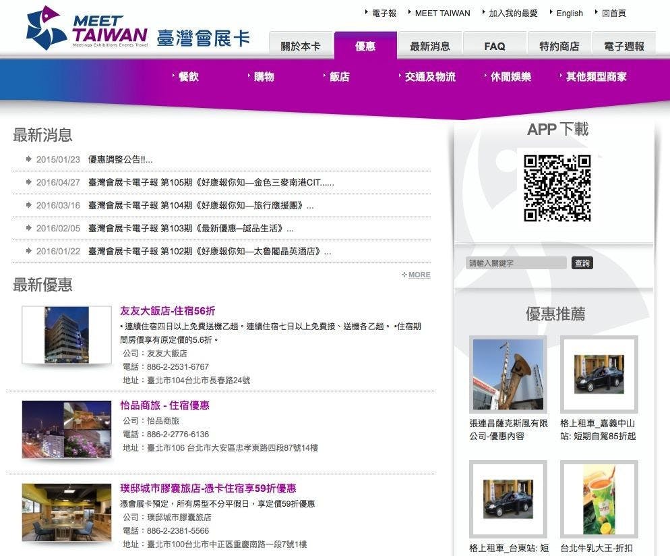Open 友友大飯店-住宿56折 offer title
Image resolution: width=670 pixels, height=556 pixels.
click(167, 311)
